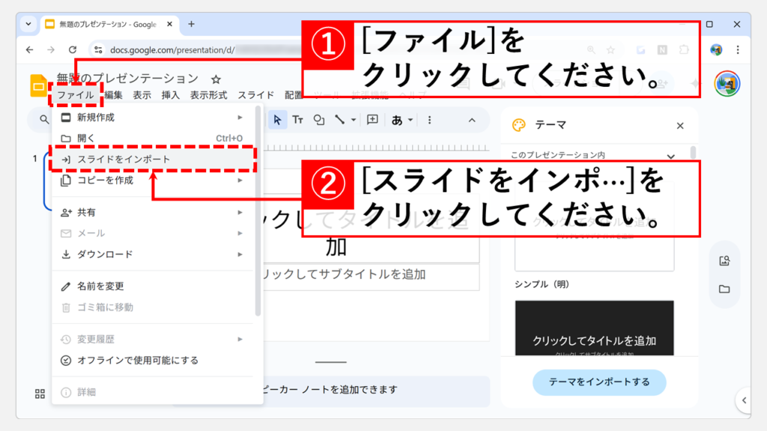
Task: Click the Google Slides home logo
Action: (x=38, y=85)
